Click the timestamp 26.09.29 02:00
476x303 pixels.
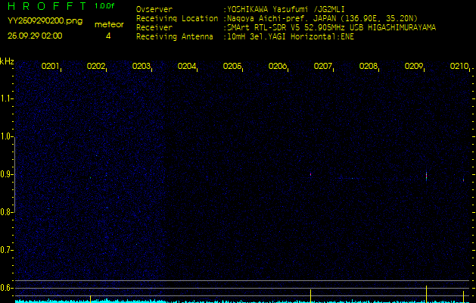[x=35, y=36]
